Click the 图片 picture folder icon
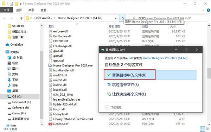211x132 pixels. [x=9, y=69]
